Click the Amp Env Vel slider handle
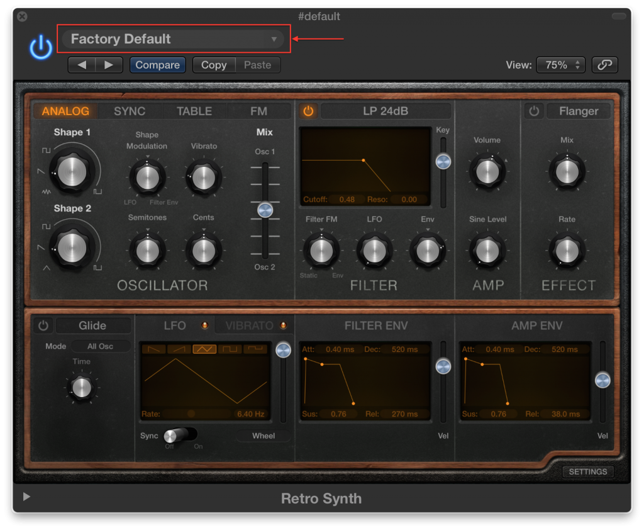The height and width of the screenshot is (530, 644). point(602,380)
